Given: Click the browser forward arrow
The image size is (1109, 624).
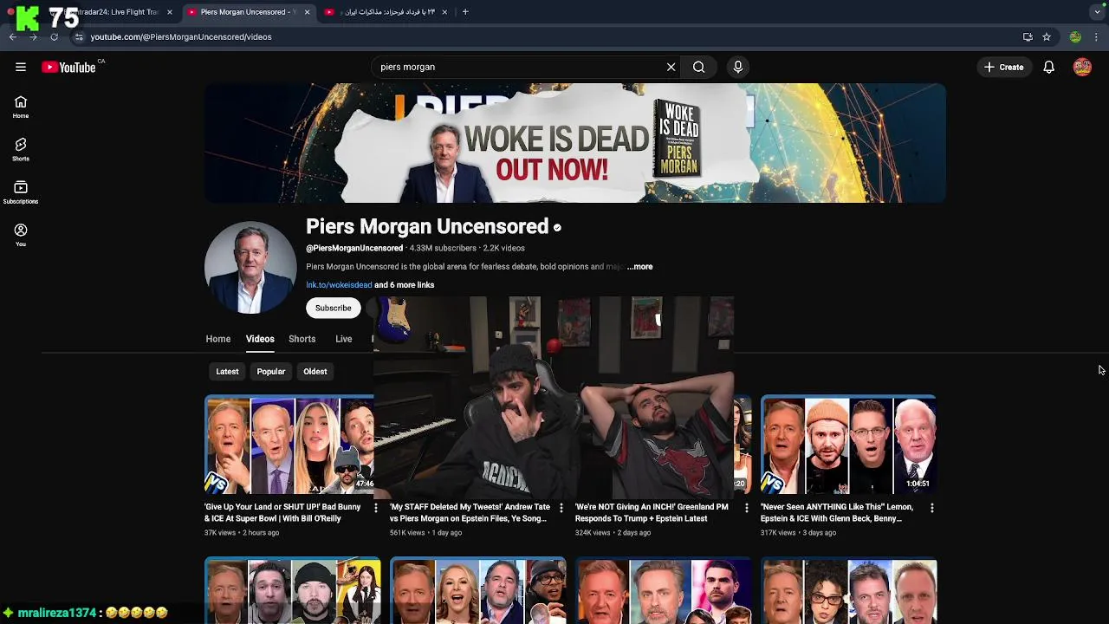Looking at the screenshot, I should [x=33, y=36].
